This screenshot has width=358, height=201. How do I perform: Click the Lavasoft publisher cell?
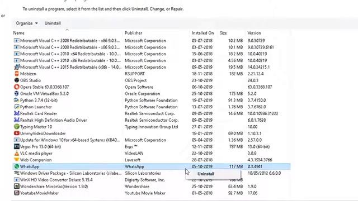pyautogui.click(x=133, y=160)
